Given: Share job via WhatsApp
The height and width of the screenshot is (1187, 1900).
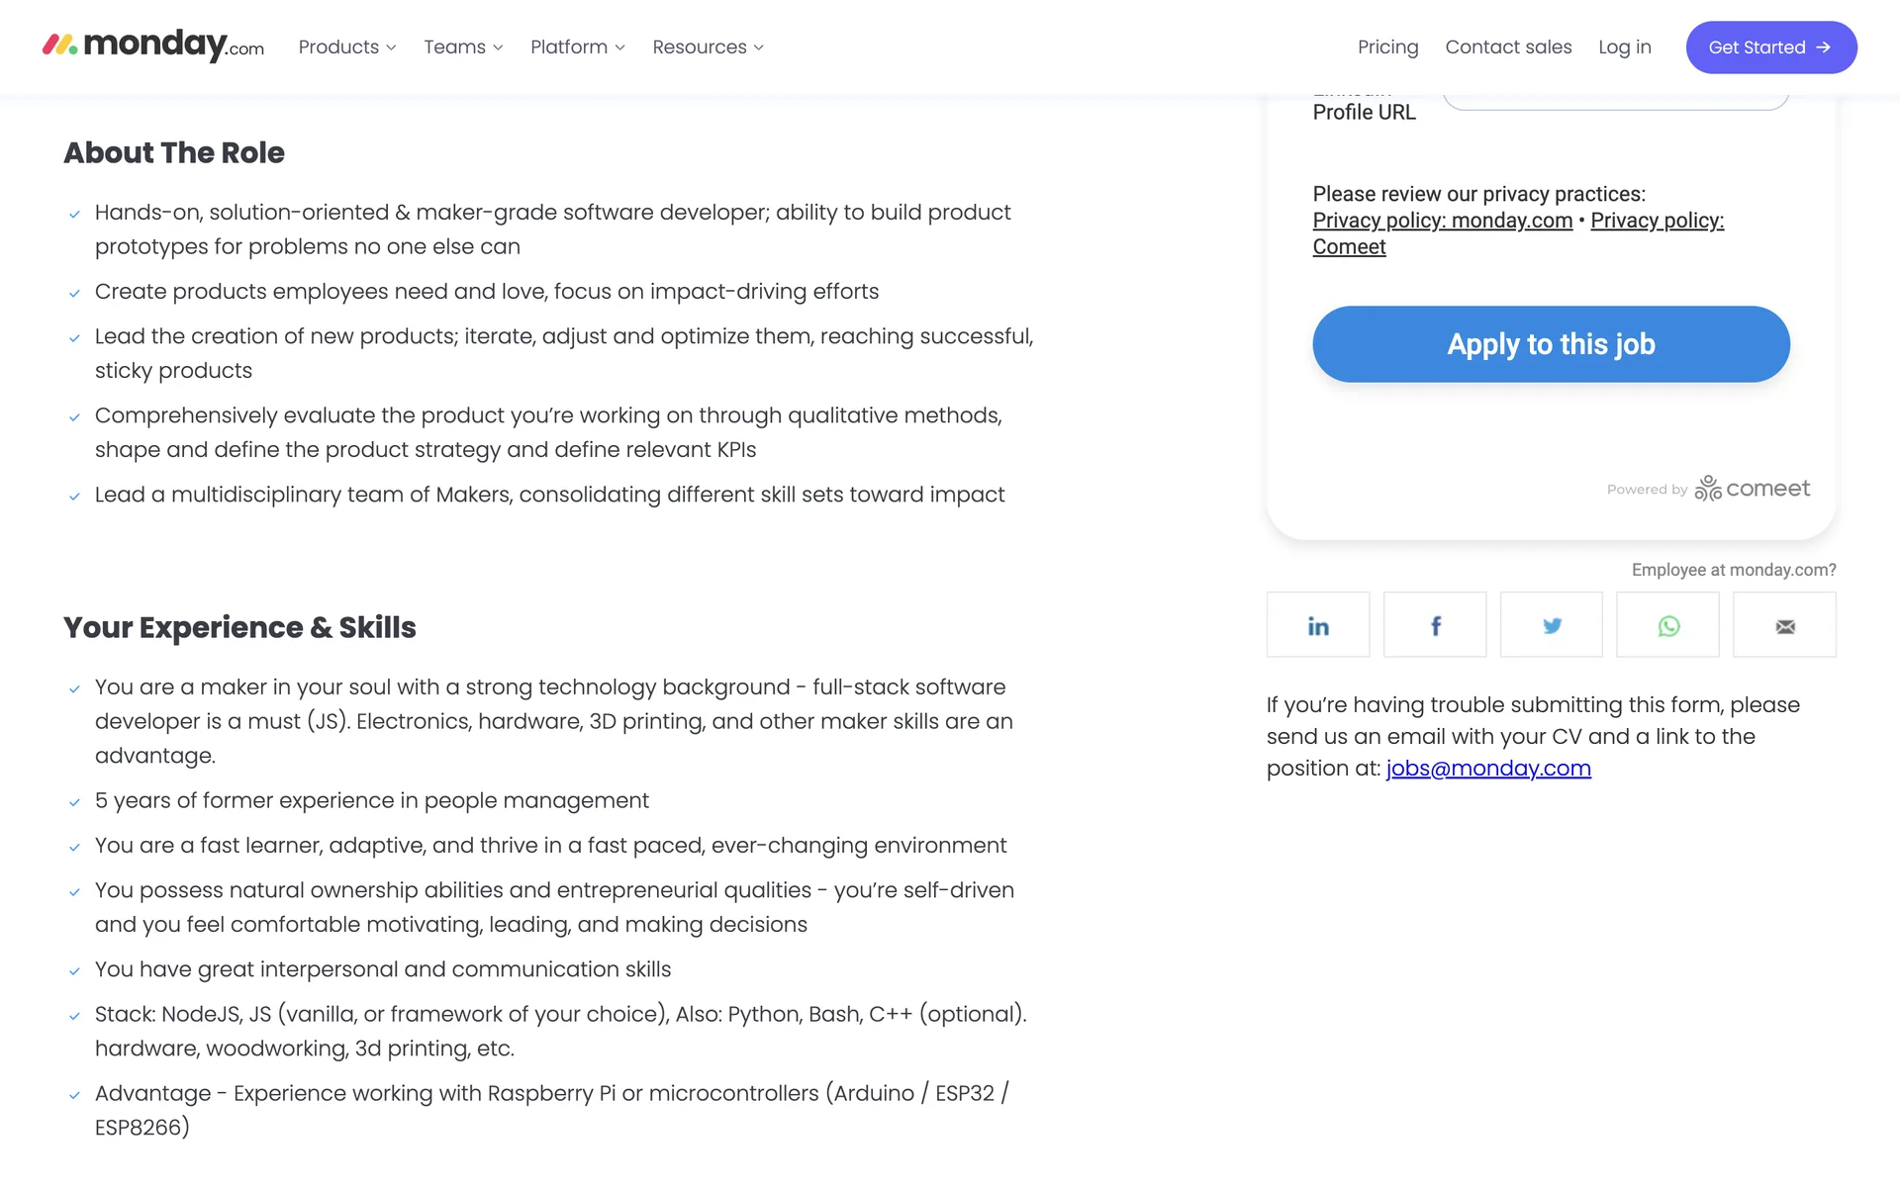Looking at the screenshot, I should point(1667,625).
